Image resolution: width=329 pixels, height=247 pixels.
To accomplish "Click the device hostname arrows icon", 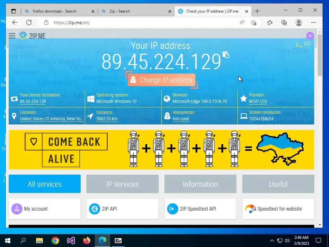I will pos(14,98).
